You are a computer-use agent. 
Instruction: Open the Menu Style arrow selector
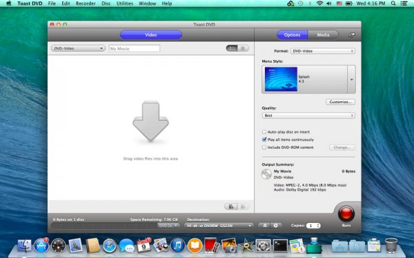[351, 80]
